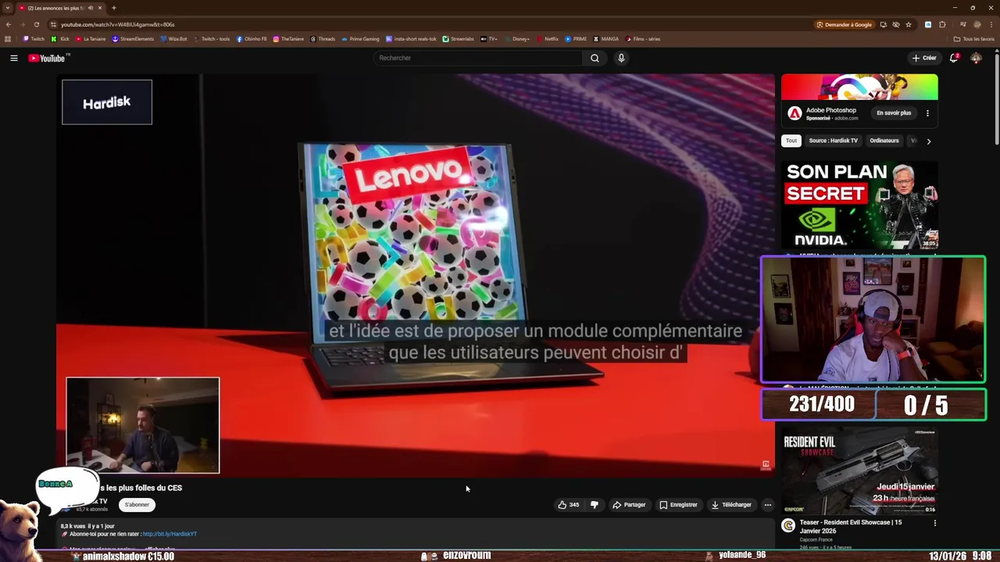Image resolution: width=1000 pixels, height=562 pixels.
Task: Open the Twitch bookmark
Action: pyautogui.click(x=34, y=39)
